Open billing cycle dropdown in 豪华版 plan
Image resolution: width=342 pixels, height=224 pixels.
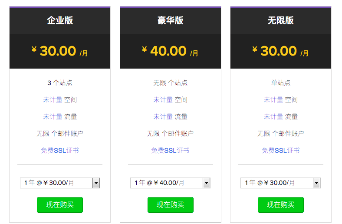coord(170,183)
